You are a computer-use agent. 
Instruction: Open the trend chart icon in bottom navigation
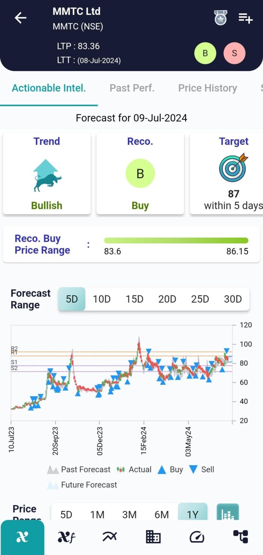[x=109, y=537]
